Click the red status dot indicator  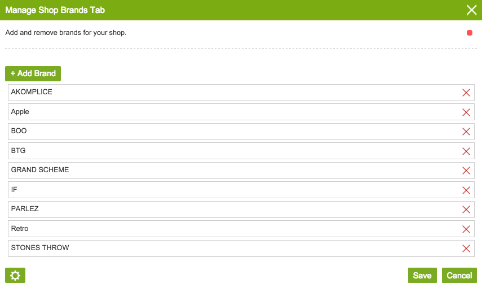(470, 33)
